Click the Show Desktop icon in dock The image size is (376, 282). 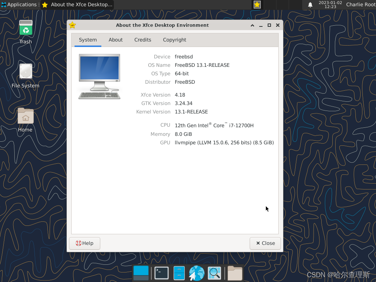point(141,273)
